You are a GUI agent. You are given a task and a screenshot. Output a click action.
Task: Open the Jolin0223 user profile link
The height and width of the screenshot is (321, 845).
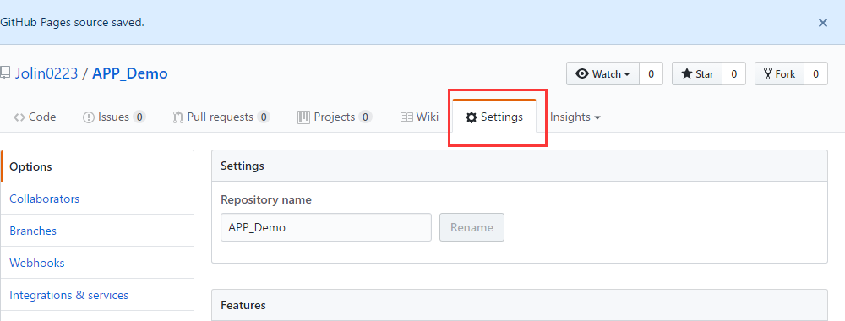[x=46, y=73]
